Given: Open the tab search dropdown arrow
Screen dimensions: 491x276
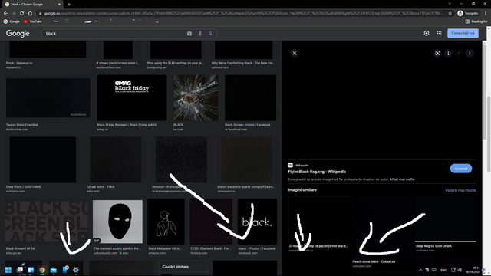Looking at the screenshot, I should [x=450, y=4].
